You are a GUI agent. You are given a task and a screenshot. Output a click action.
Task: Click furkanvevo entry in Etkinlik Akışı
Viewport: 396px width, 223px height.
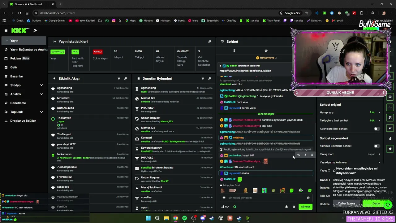(90, 157)
